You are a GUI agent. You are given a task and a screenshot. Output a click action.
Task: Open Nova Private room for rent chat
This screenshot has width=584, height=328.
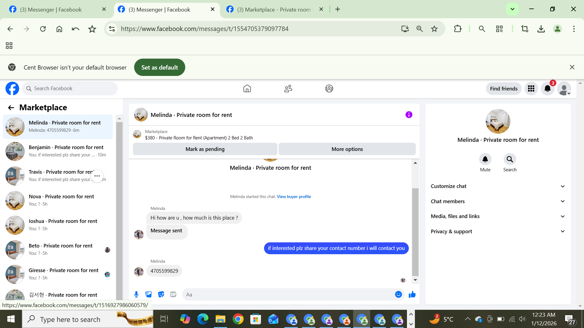pos(58,200)
